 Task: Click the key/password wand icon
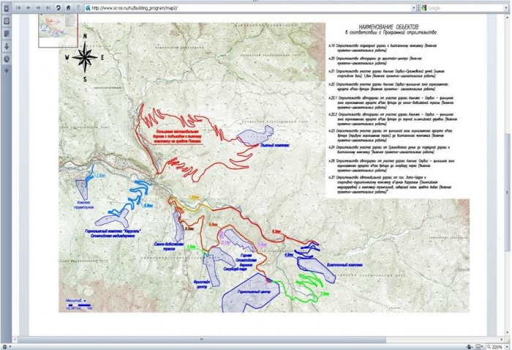point(78,7)
